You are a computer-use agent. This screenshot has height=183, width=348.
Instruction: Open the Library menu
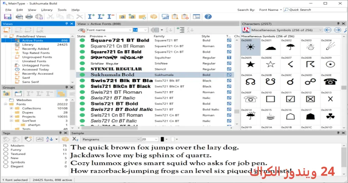coord(47,10)
